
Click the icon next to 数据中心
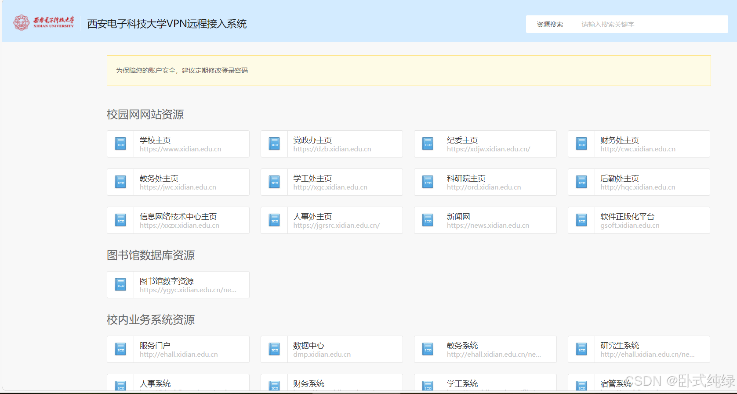(274, 349)
